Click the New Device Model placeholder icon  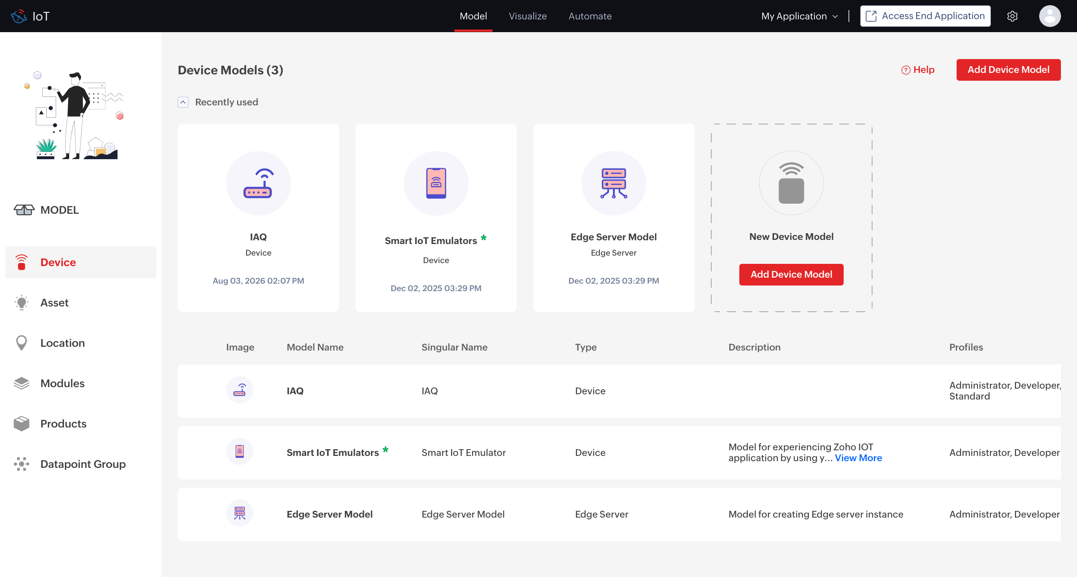[x=791, y=183]
